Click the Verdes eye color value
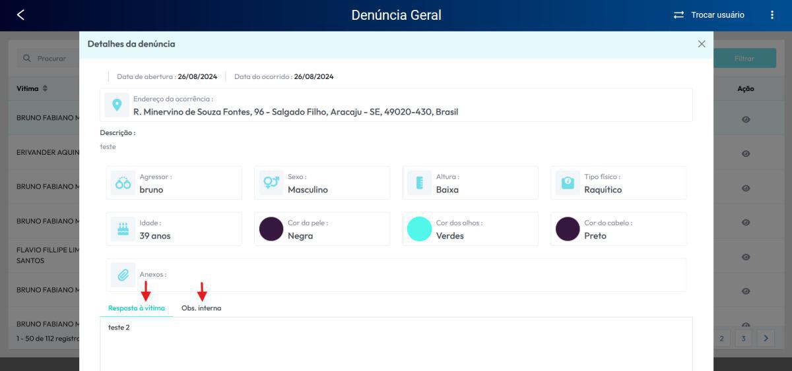 (x=450, y=236)
